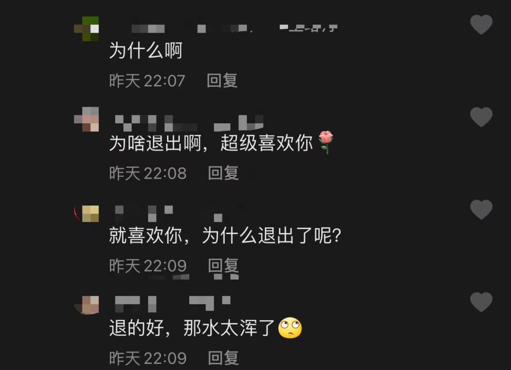The image size is (511, 370).
Task: Click 回复 under the 22:07 comment
Action: 222,80
